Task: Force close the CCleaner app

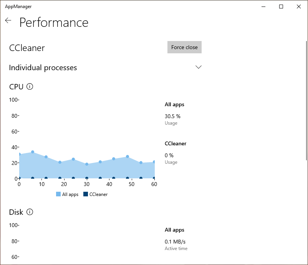Action: click(184, 47)
